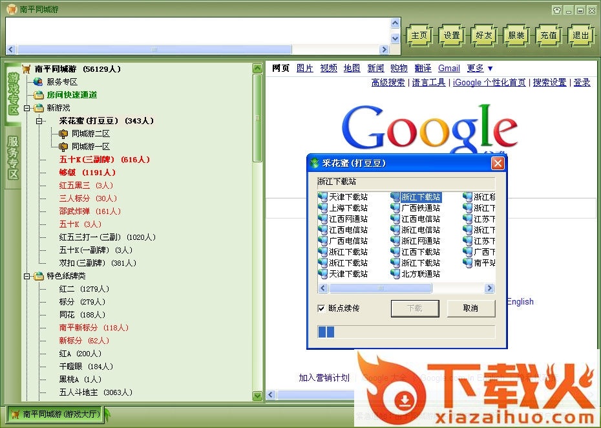Click the 加入营销计划 link

tap(324, 378)
